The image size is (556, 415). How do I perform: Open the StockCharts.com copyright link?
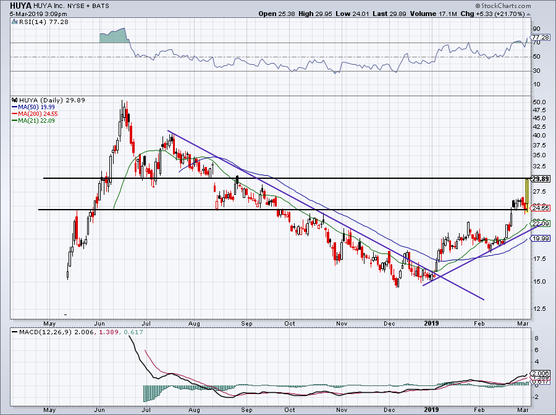pos(503,6)
